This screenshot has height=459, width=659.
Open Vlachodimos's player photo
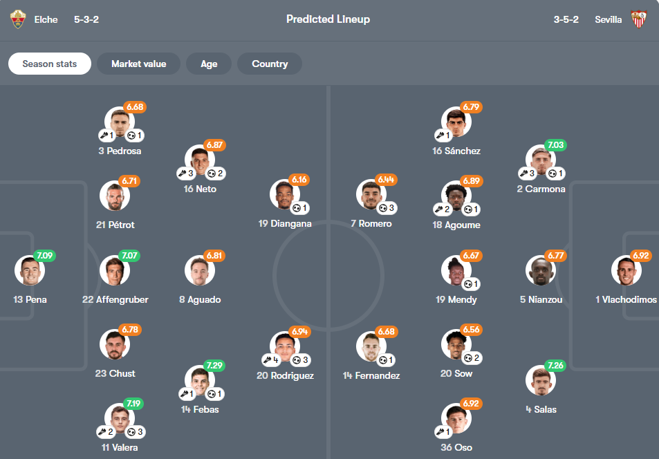[626, 270]
